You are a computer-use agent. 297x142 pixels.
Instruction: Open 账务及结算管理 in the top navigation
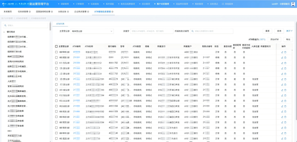click(128, 4)
